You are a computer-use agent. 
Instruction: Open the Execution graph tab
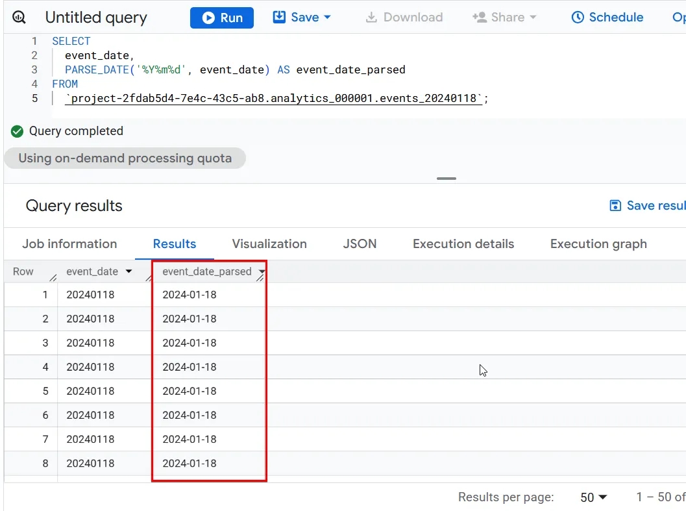tap(598, 244)
